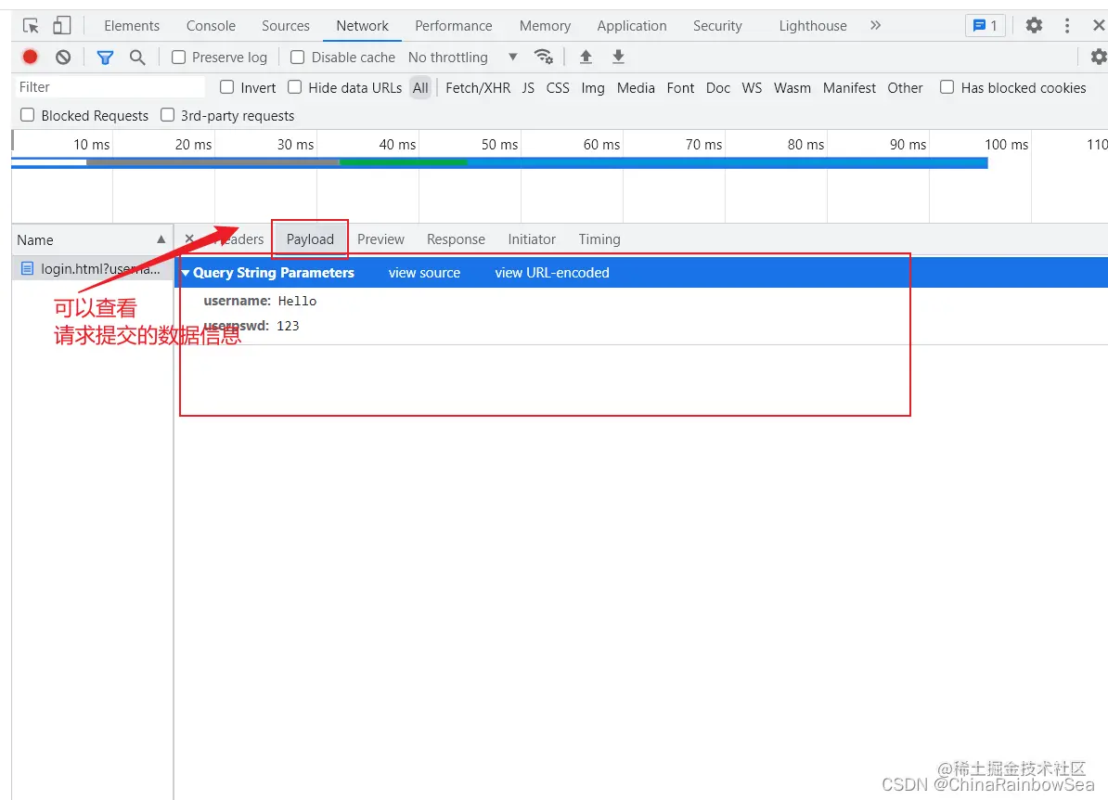Filter requests by CSS type
Viewport: 1108px width, 800px height.
pyautogui.click(x=558, y=87)
